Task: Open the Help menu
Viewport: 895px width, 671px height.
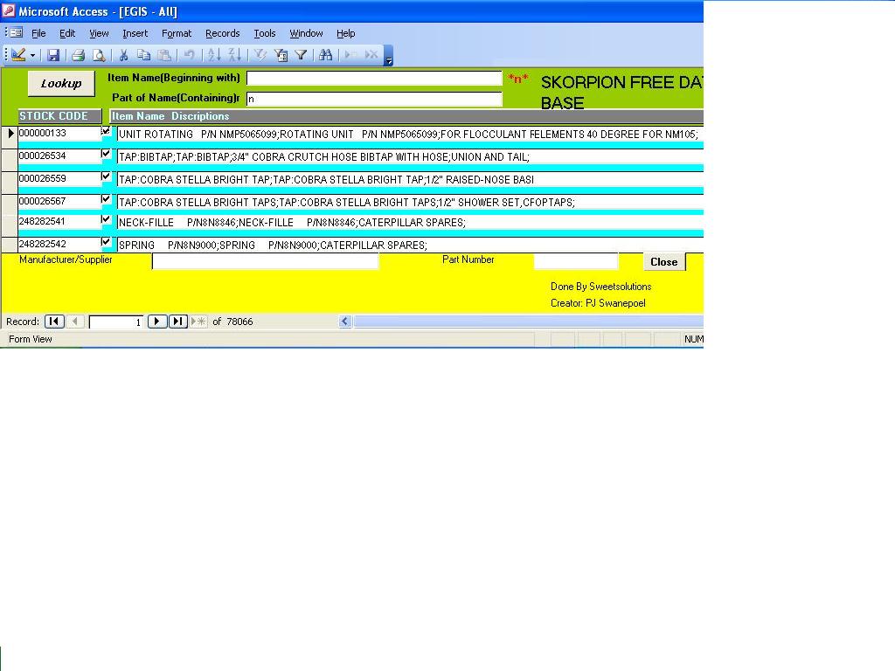Action: tap(346, 33)
